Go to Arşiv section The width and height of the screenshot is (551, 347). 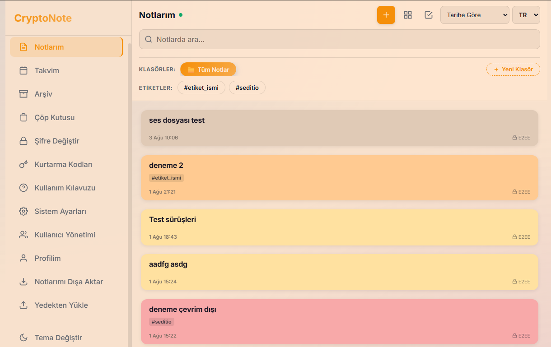click(x=66, y=94)
